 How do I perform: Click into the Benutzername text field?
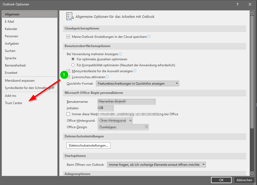(126, 102)
